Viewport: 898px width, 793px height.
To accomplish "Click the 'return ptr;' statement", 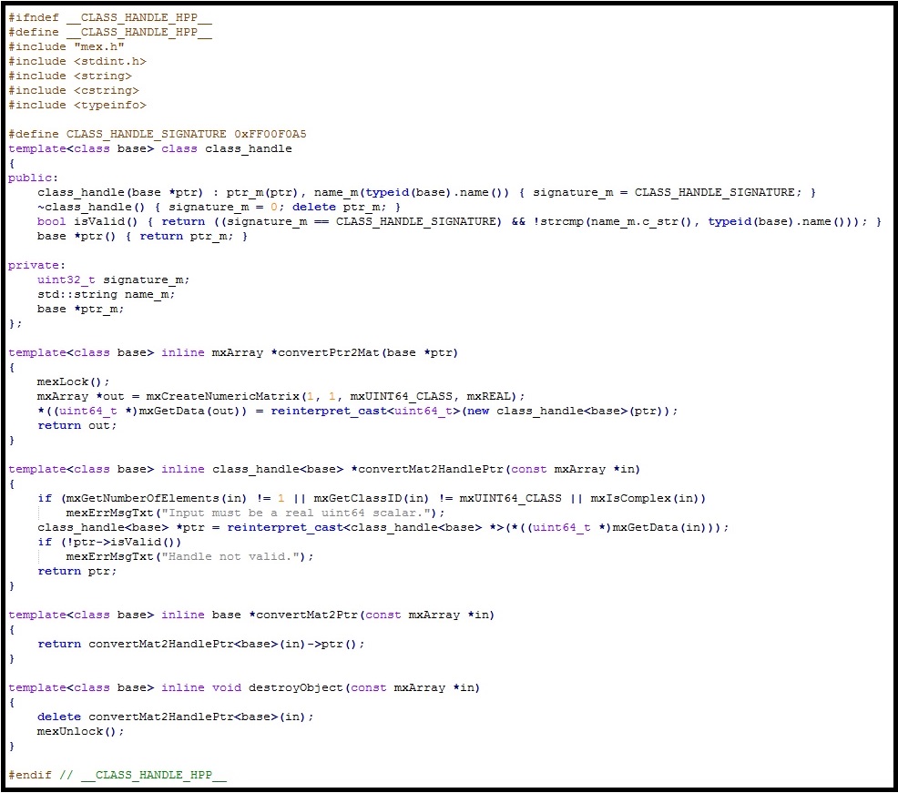I will click(77, 572).
